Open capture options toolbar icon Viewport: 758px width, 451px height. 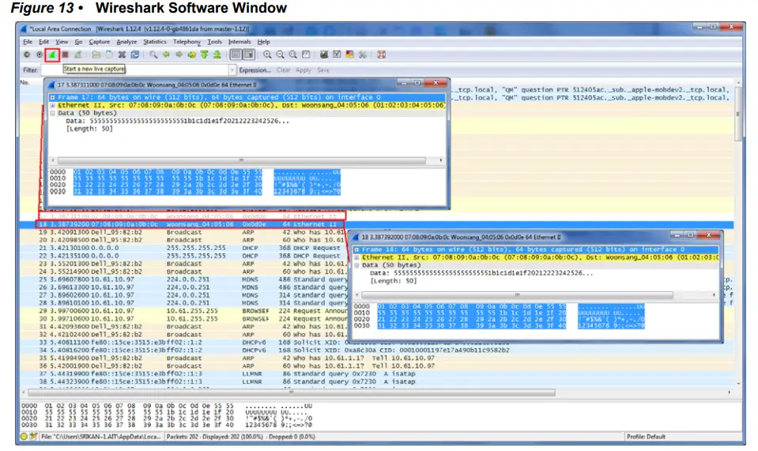(x=40, y=55)
